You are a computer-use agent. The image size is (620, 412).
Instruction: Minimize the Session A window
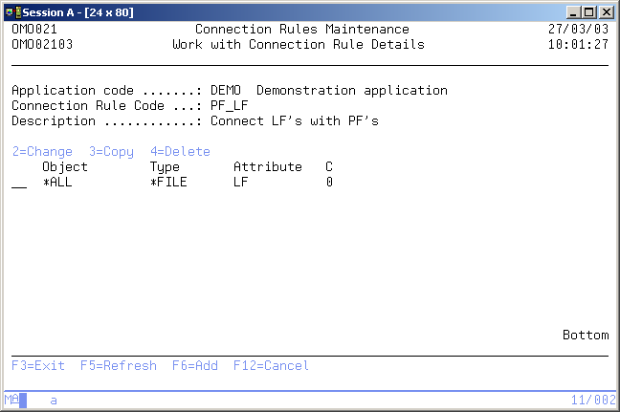(x=574, y=11)
